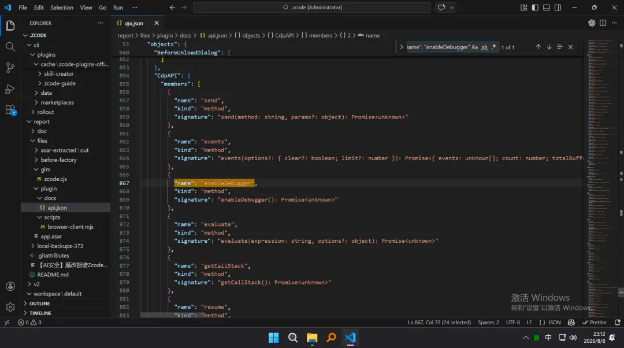Go forward in navigation history
The width and height of the screenshot is (624, 348).
(x=184, y=7)
